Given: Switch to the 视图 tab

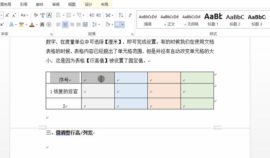Looking at the screenshot, I should point(72,4).
